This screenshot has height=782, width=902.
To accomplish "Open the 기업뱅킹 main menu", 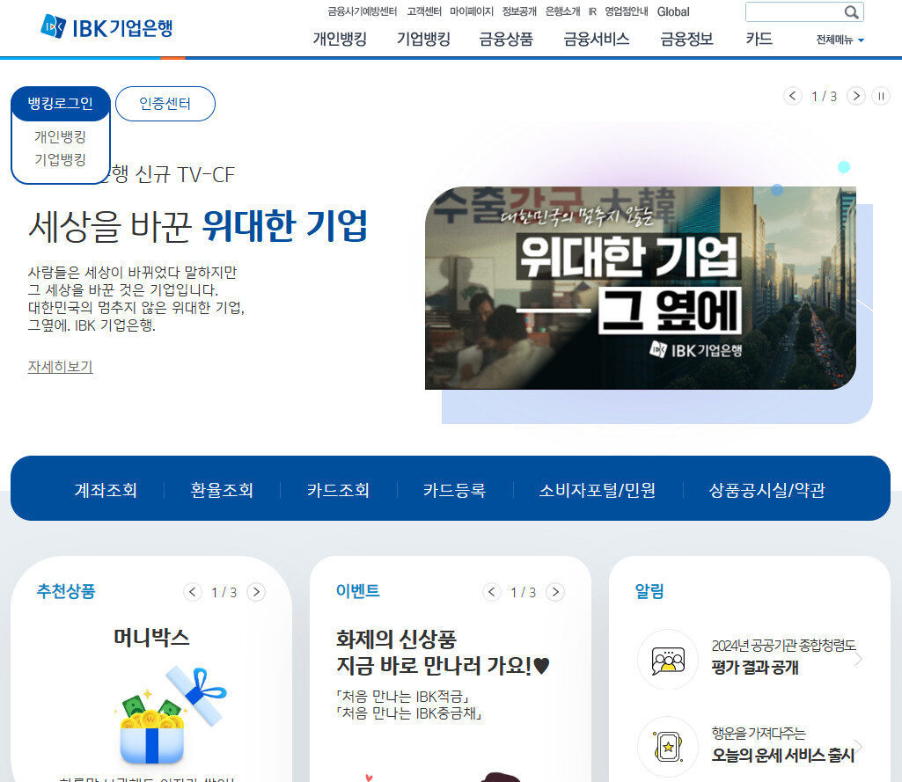I will (x=423, y=39).
